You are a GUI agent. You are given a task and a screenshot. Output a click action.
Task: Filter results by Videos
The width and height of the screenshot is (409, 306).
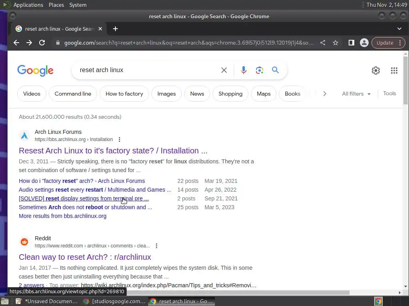tap(32, 94)
